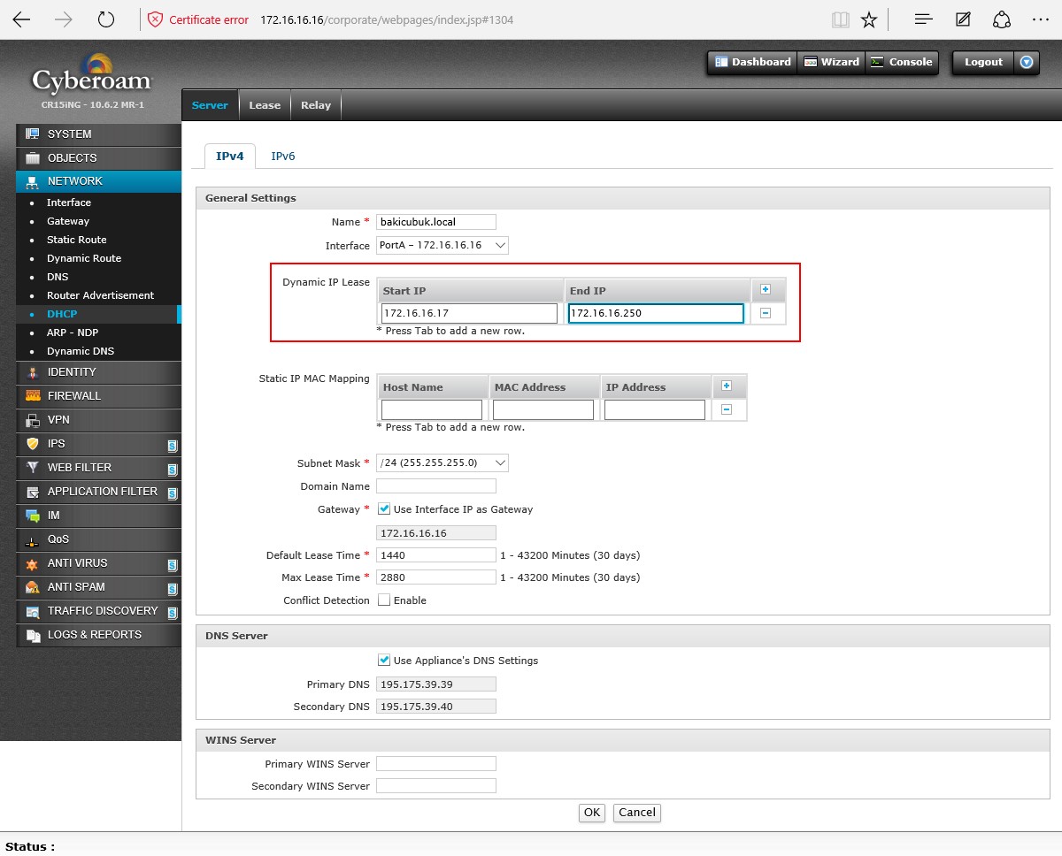Remove the Dynamic IP Lease row with minus icon
Screen dimensions: 1062x856
coord(766,313)
